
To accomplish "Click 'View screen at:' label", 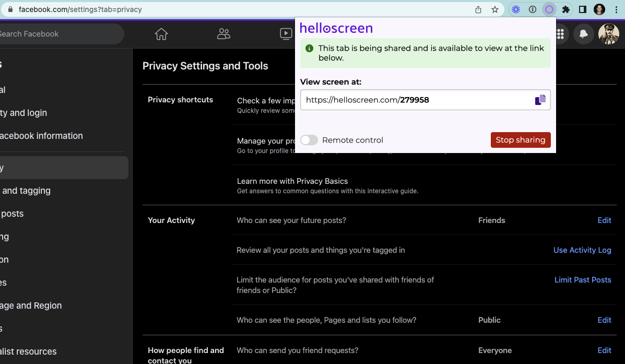I will 331,82.
